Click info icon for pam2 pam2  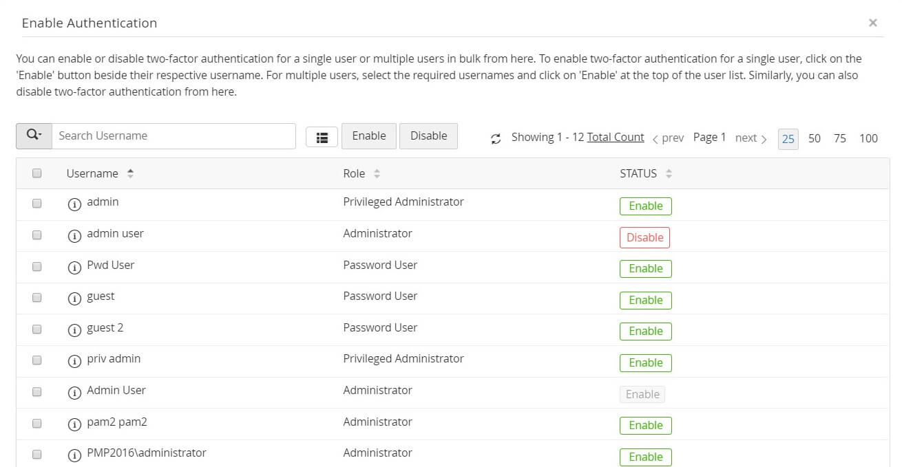coord(74,424)
